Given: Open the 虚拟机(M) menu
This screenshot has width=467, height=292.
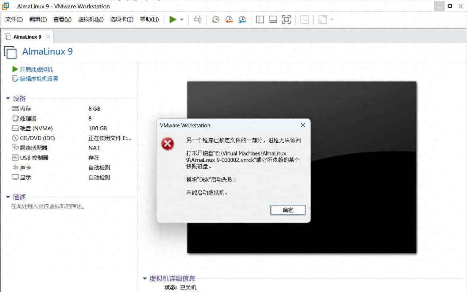Looking at the screenshot, I should point(90,19).
